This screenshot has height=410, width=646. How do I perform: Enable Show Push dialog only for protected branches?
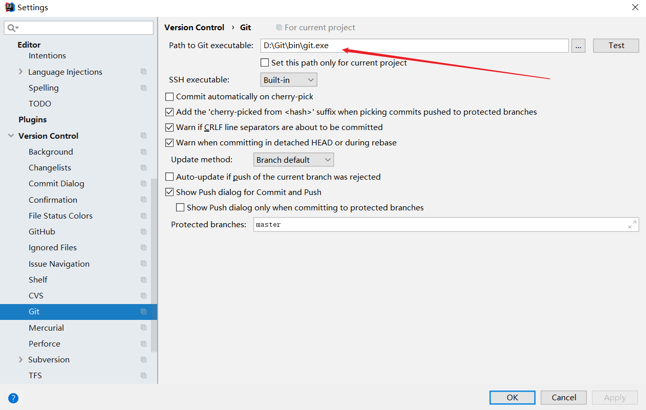180,207
